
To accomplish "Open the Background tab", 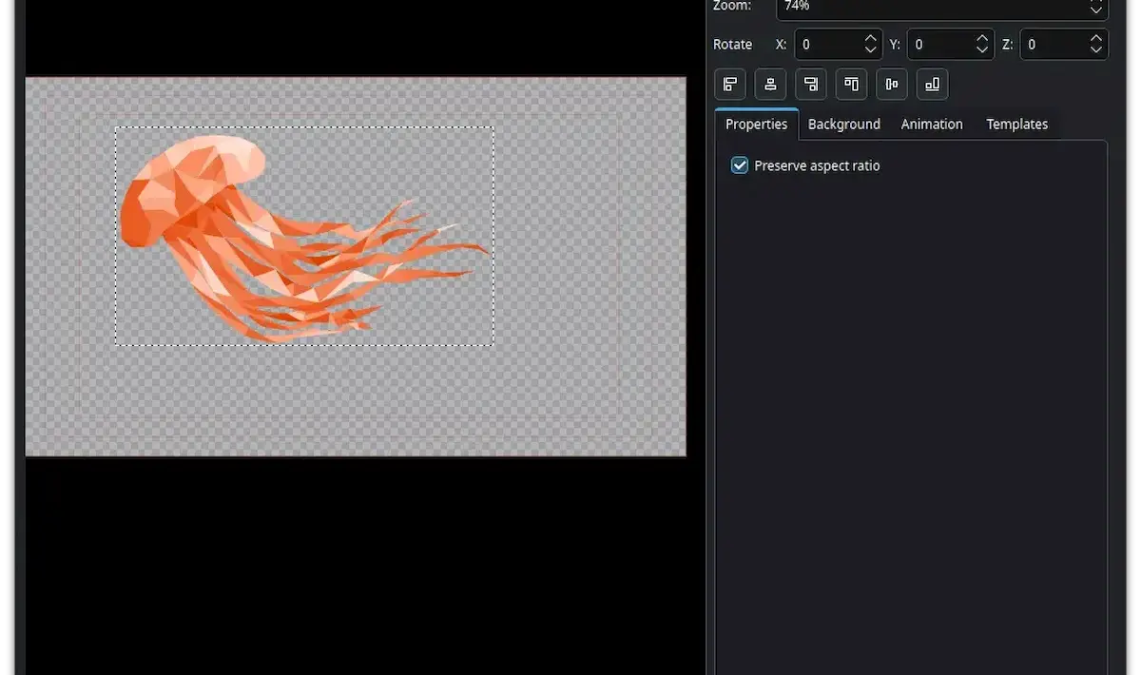I will click(x=844, y=125).
